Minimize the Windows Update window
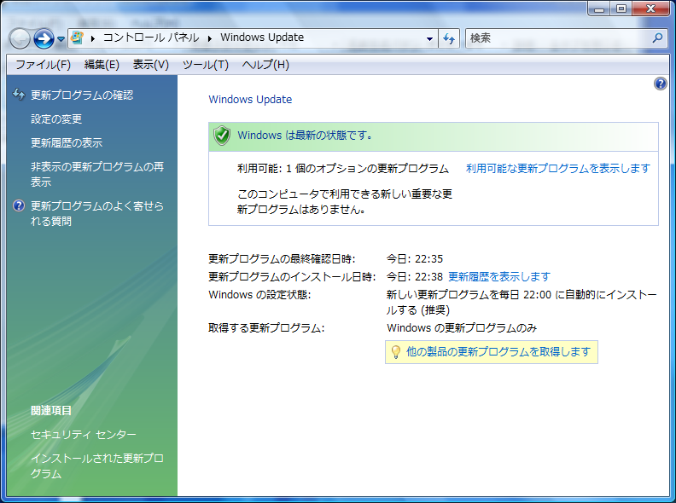The height and width of the screenshot is (503, 676). pos(599,9)
